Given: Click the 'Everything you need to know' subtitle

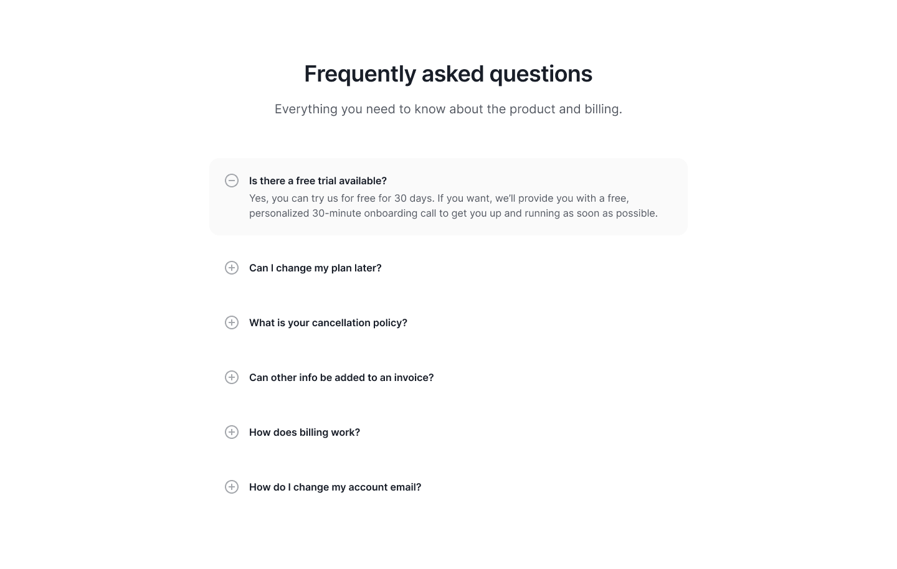Looking at the screenshot, I should click(448, 109).
